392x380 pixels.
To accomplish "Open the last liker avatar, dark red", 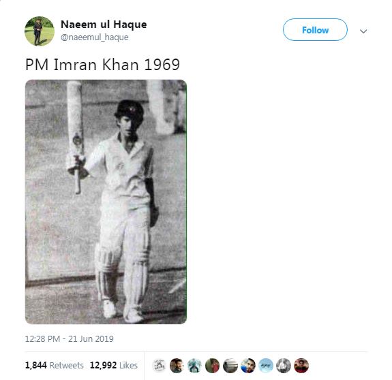I will click(301, 366).
